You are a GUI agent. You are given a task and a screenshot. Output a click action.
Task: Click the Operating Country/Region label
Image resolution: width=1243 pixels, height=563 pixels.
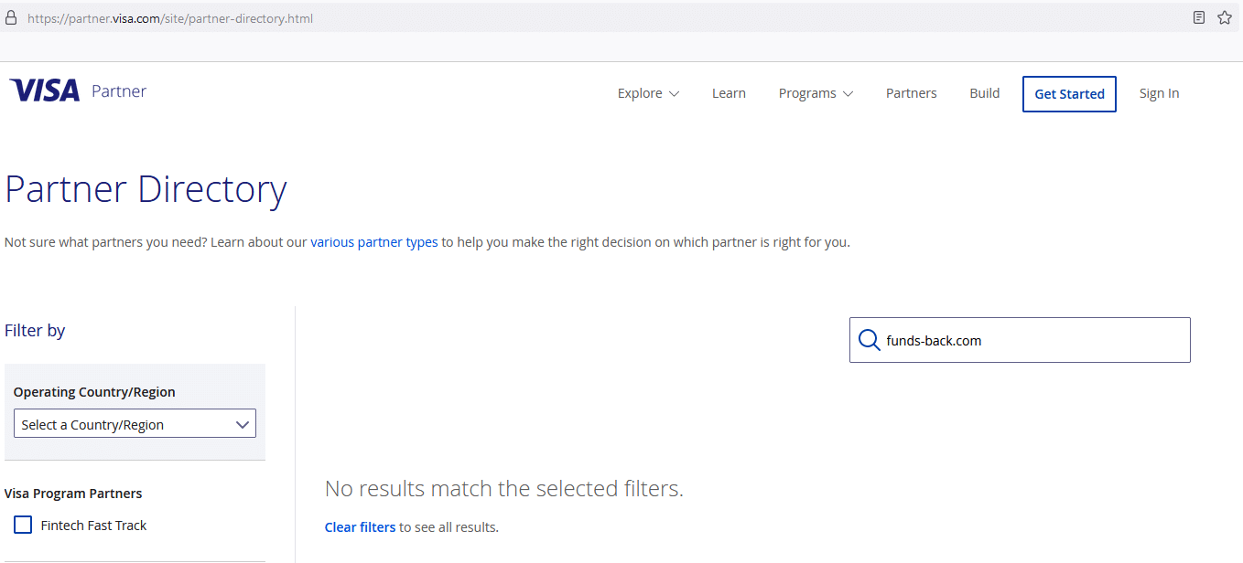(94, 391)
